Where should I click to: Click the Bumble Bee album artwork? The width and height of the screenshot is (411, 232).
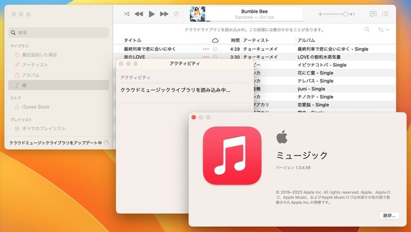pos(197,14)
